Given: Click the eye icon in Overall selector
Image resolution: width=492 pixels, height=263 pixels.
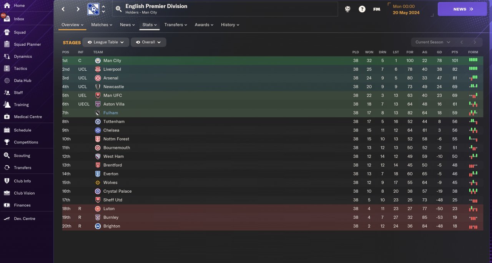Looking at the screenshot, I should (x=138, y=42).
